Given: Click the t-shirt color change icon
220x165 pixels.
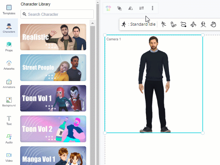Looking at the screenshot, I should click(108, 8).
